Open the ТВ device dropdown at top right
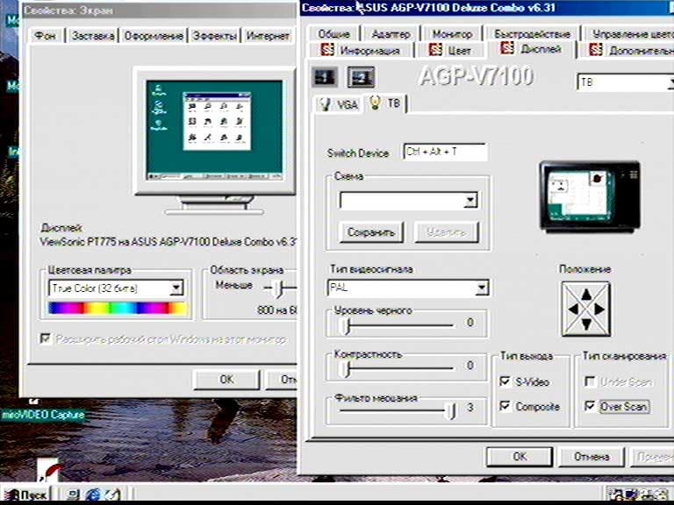Viewport: 674px width, 505px height. (625, 82)
